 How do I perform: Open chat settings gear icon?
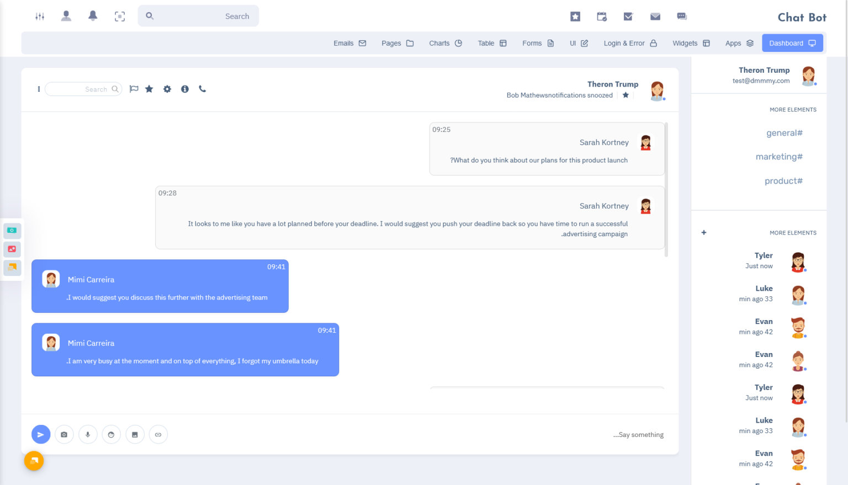[167, 89]
